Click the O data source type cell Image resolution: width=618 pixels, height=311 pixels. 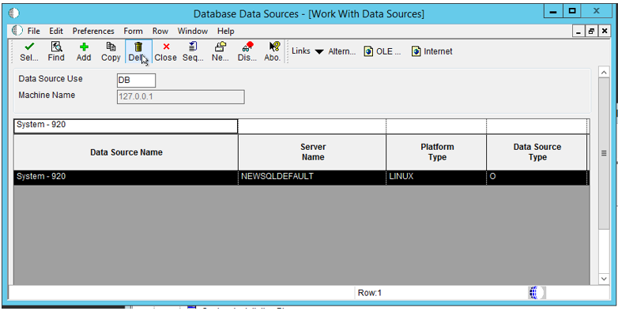(537, 177)
